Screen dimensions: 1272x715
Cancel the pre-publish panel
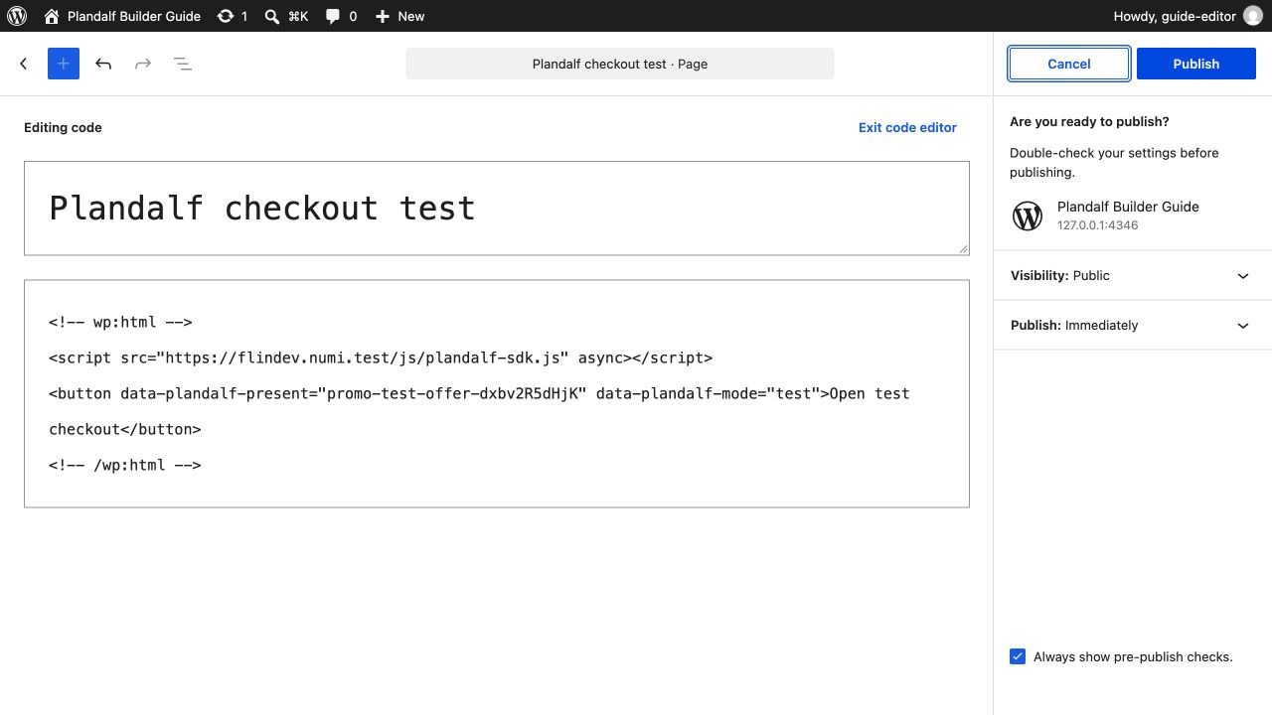pos(1069,64)
